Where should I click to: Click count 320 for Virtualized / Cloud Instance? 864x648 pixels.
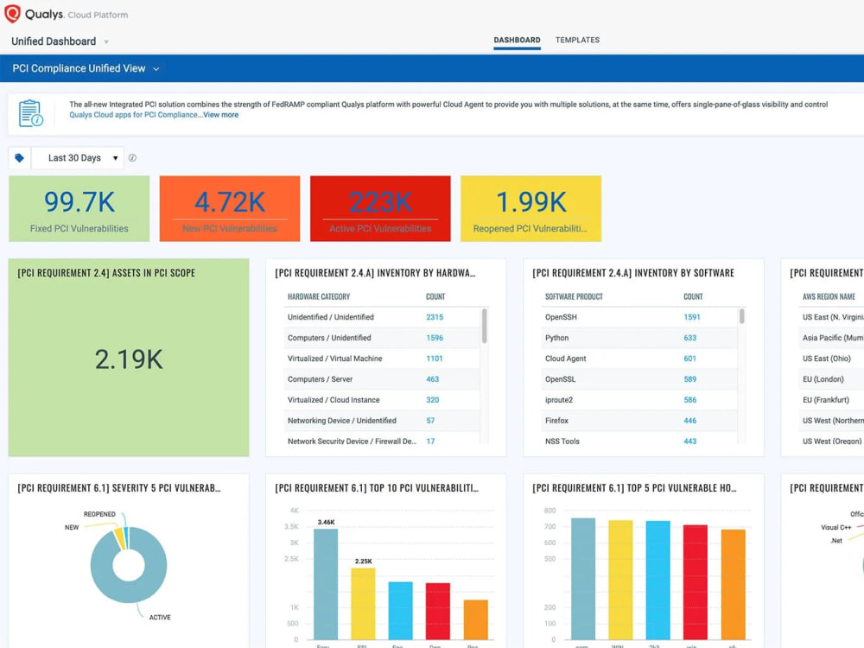point(433,400)
